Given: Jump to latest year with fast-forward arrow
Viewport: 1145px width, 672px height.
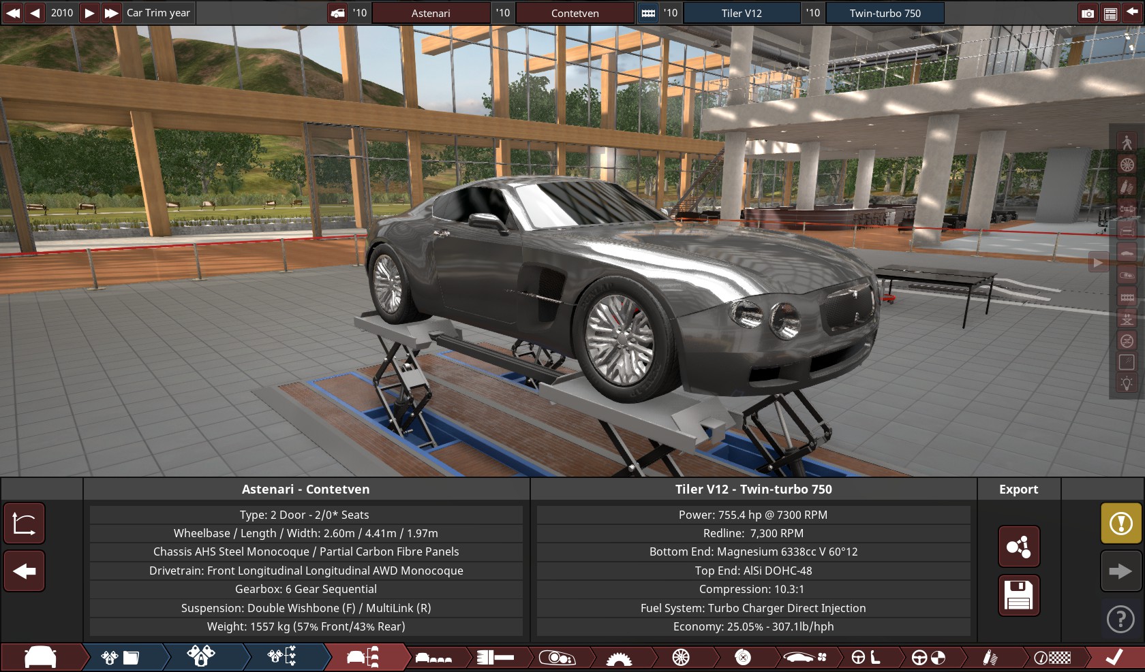Looking at the screenshot, I should [112, 13].
